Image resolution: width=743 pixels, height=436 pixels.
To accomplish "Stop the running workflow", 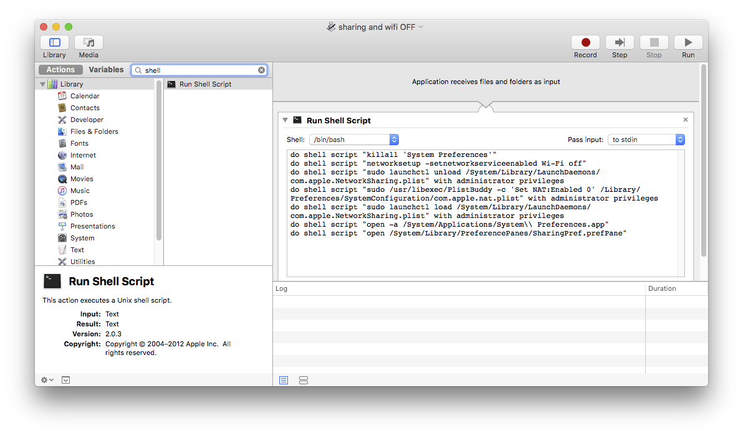I will point(654,42).
